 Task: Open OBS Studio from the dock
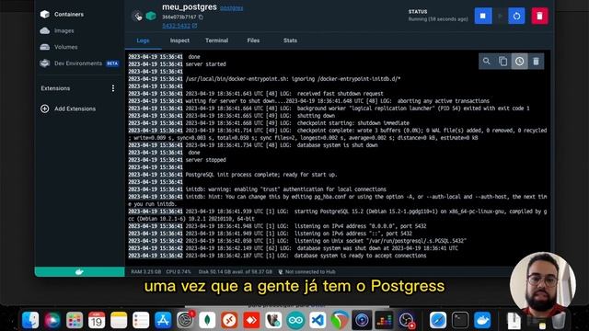[x=406, y=320]
